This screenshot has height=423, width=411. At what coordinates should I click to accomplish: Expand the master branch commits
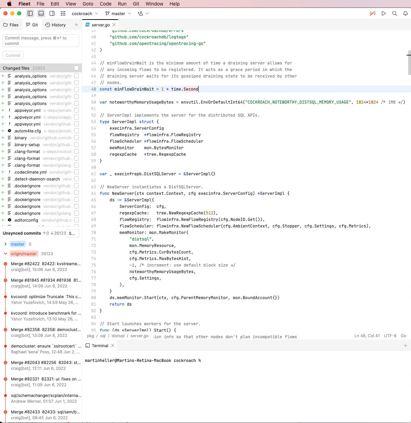(x=5, y=244)
